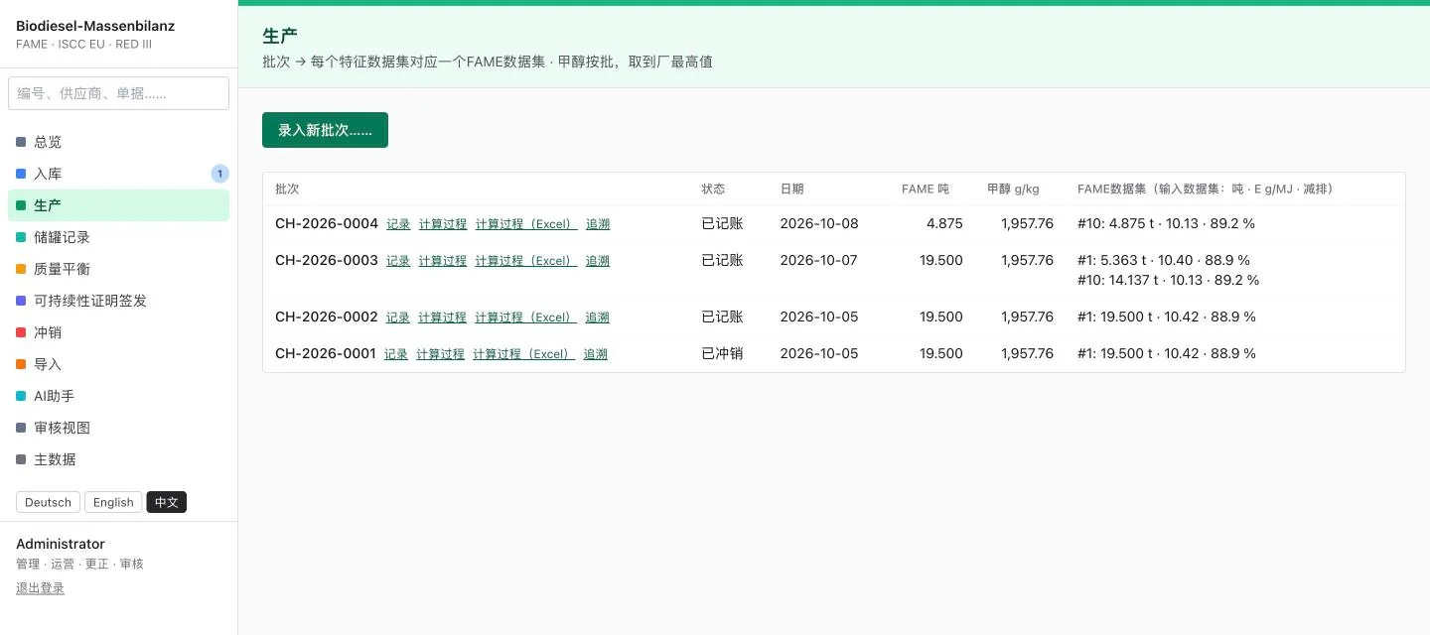The height and width of the screenshot is (635, 1430).
Task: Click 追溯 for CH-2026-0001
Action: click(x=596, y=354)
